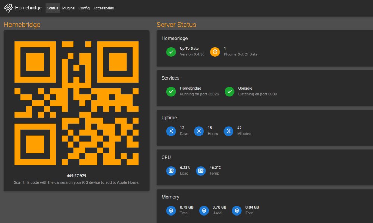Click the Memory Free chip icon

point(237,210)
